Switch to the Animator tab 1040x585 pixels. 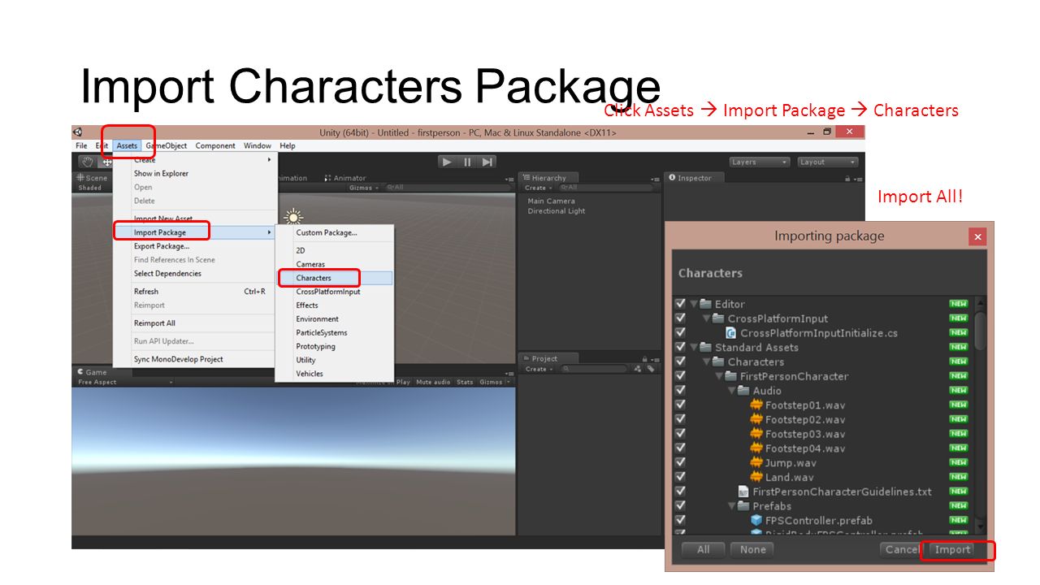tap(344, 178)
